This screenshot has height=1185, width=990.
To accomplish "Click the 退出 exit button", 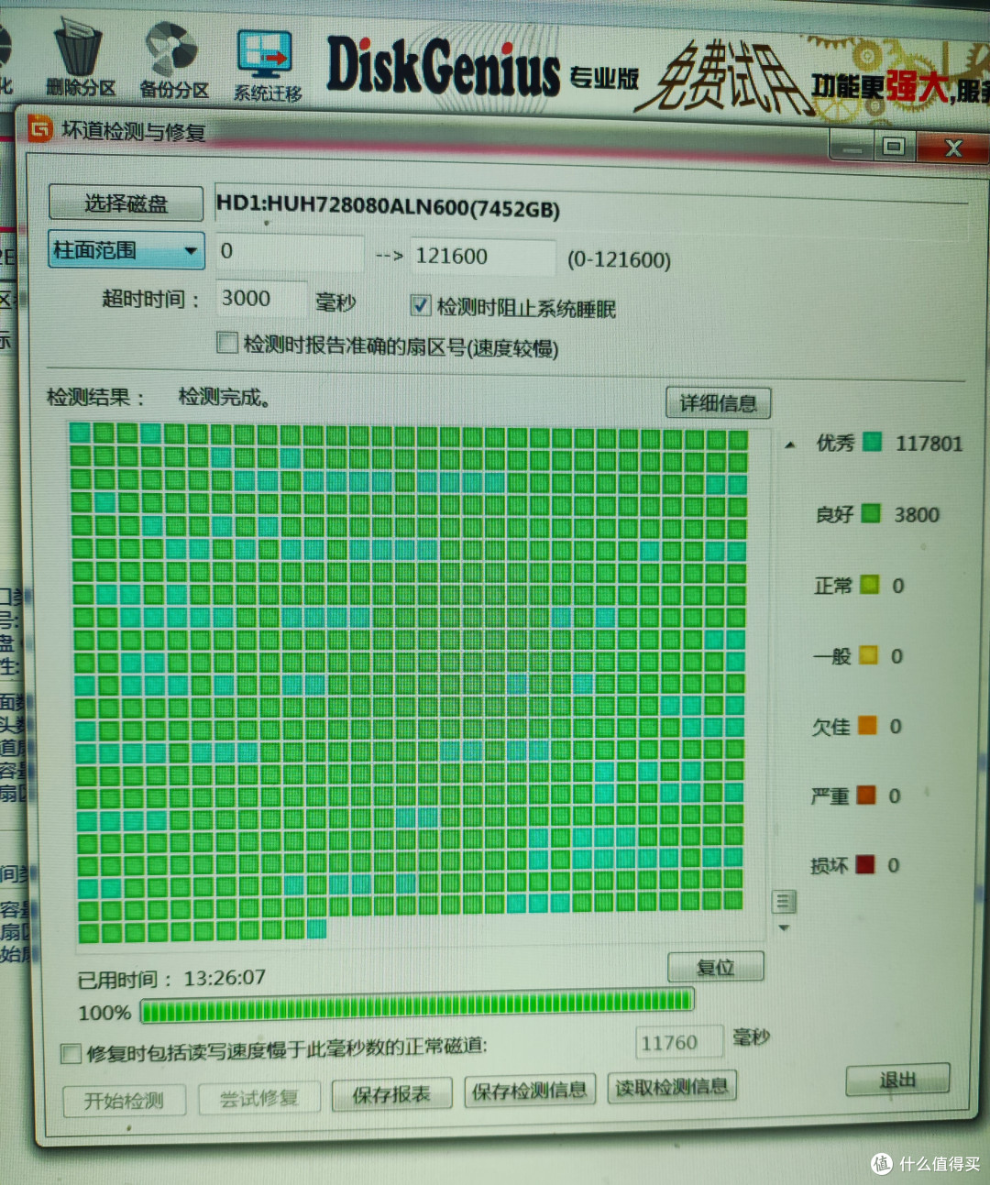I will tap(897, 1080).
